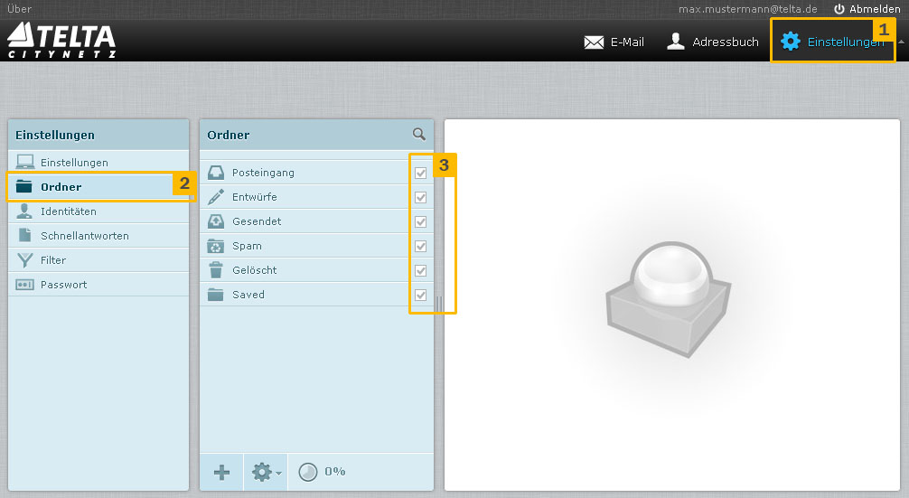This screenshot has height=498, width=909.
Task: Go to E-Mail via its label
Action: 627,42
